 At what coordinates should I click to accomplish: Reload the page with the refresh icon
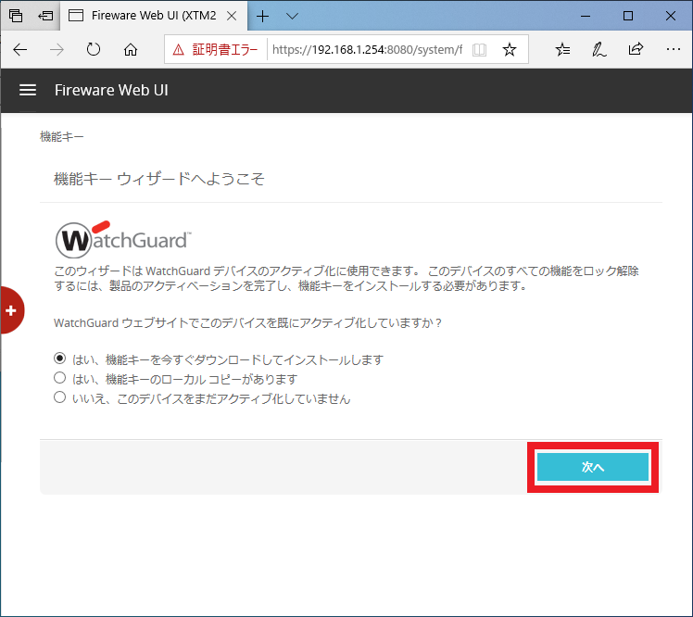[x=94, y=49]
